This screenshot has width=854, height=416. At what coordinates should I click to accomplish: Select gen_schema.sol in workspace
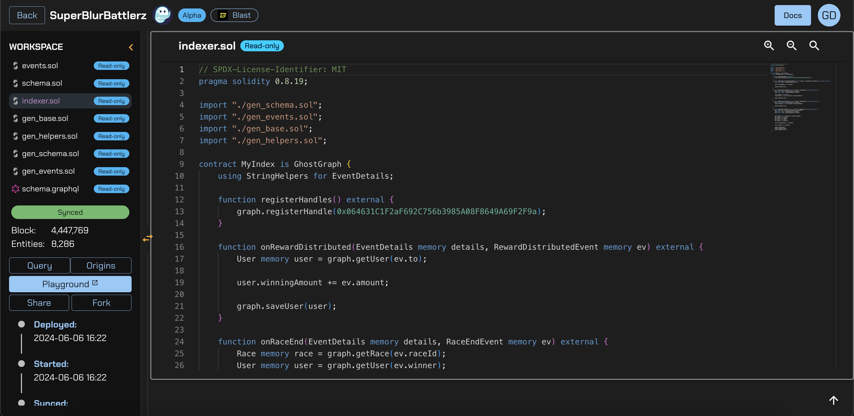[50, 154]
